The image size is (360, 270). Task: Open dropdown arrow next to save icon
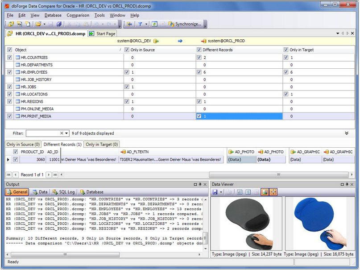(x=221, y=192)
